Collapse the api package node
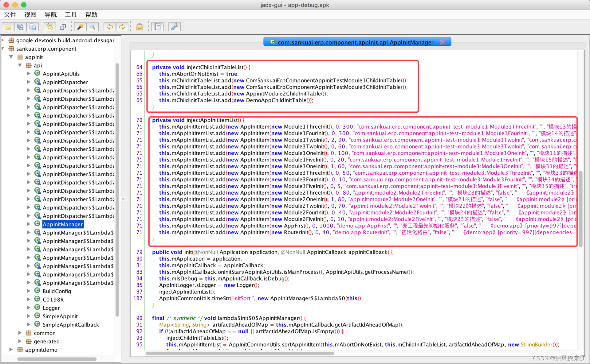The width and height of the screenshot is (590, 364). click(20, 65)
